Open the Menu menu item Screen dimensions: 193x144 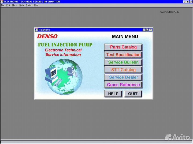coord(14,5)
